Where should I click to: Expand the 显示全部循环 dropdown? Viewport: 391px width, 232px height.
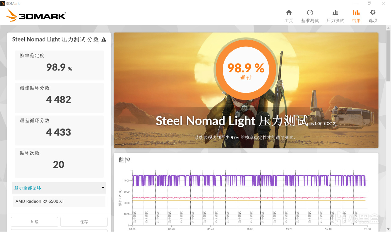pyautogui.click(x=59, y=188)
